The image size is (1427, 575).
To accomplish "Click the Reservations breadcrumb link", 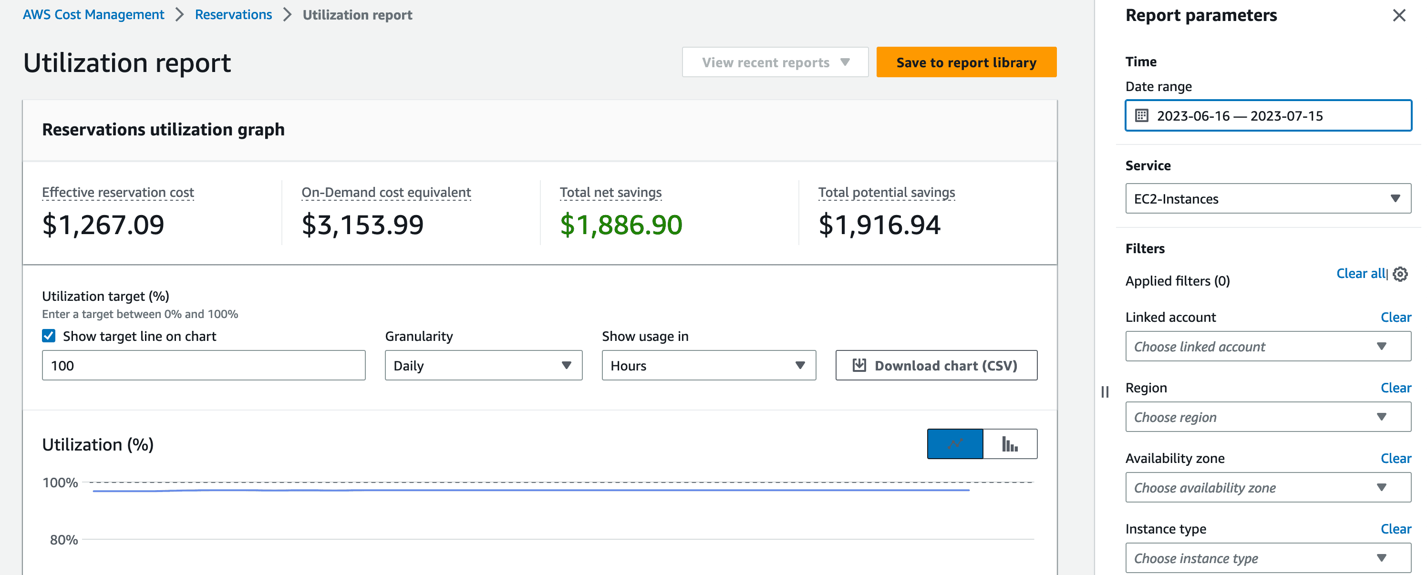I will pyautogui.click(x=234, y=15).
